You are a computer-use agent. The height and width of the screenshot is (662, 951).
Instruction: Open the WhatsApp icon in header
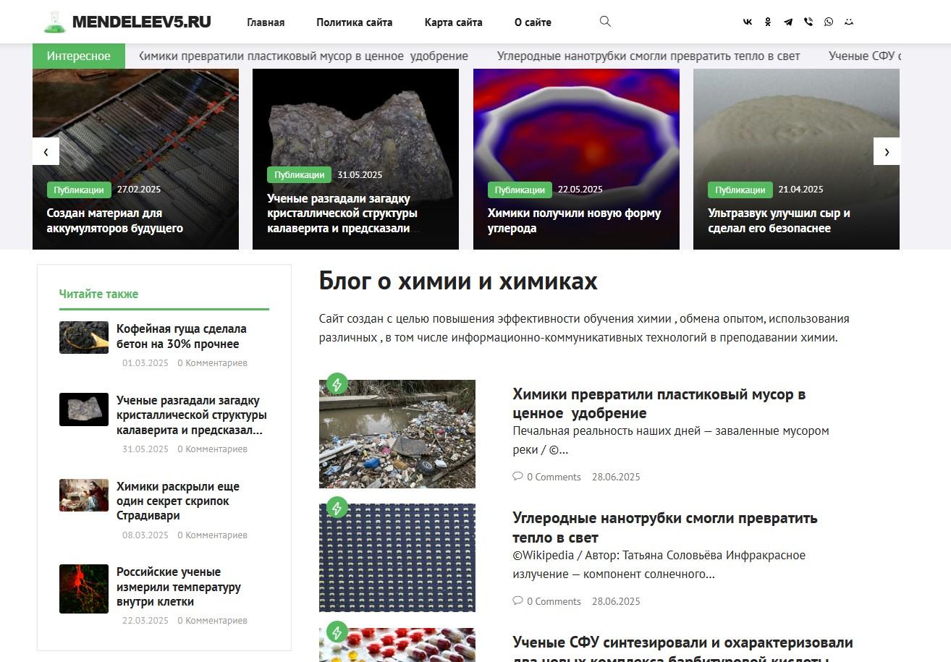click(x=829, y=22)
